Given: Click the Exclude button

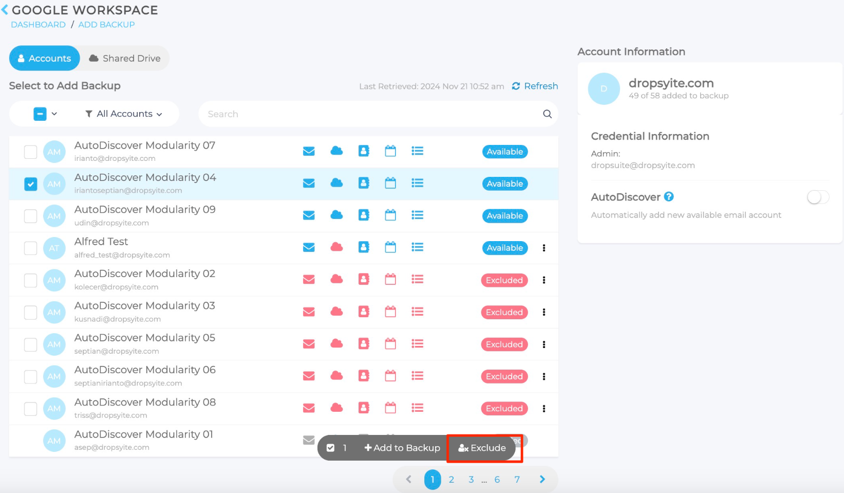Looking at the screenshot, I should (482, 448).
